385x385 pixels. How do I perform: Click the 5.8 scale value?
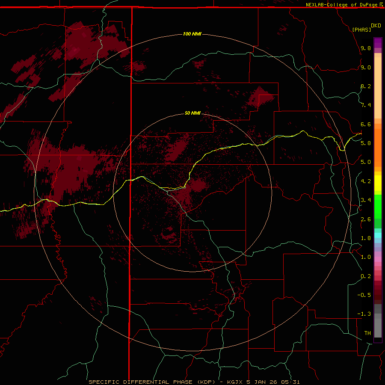[366, 143]
